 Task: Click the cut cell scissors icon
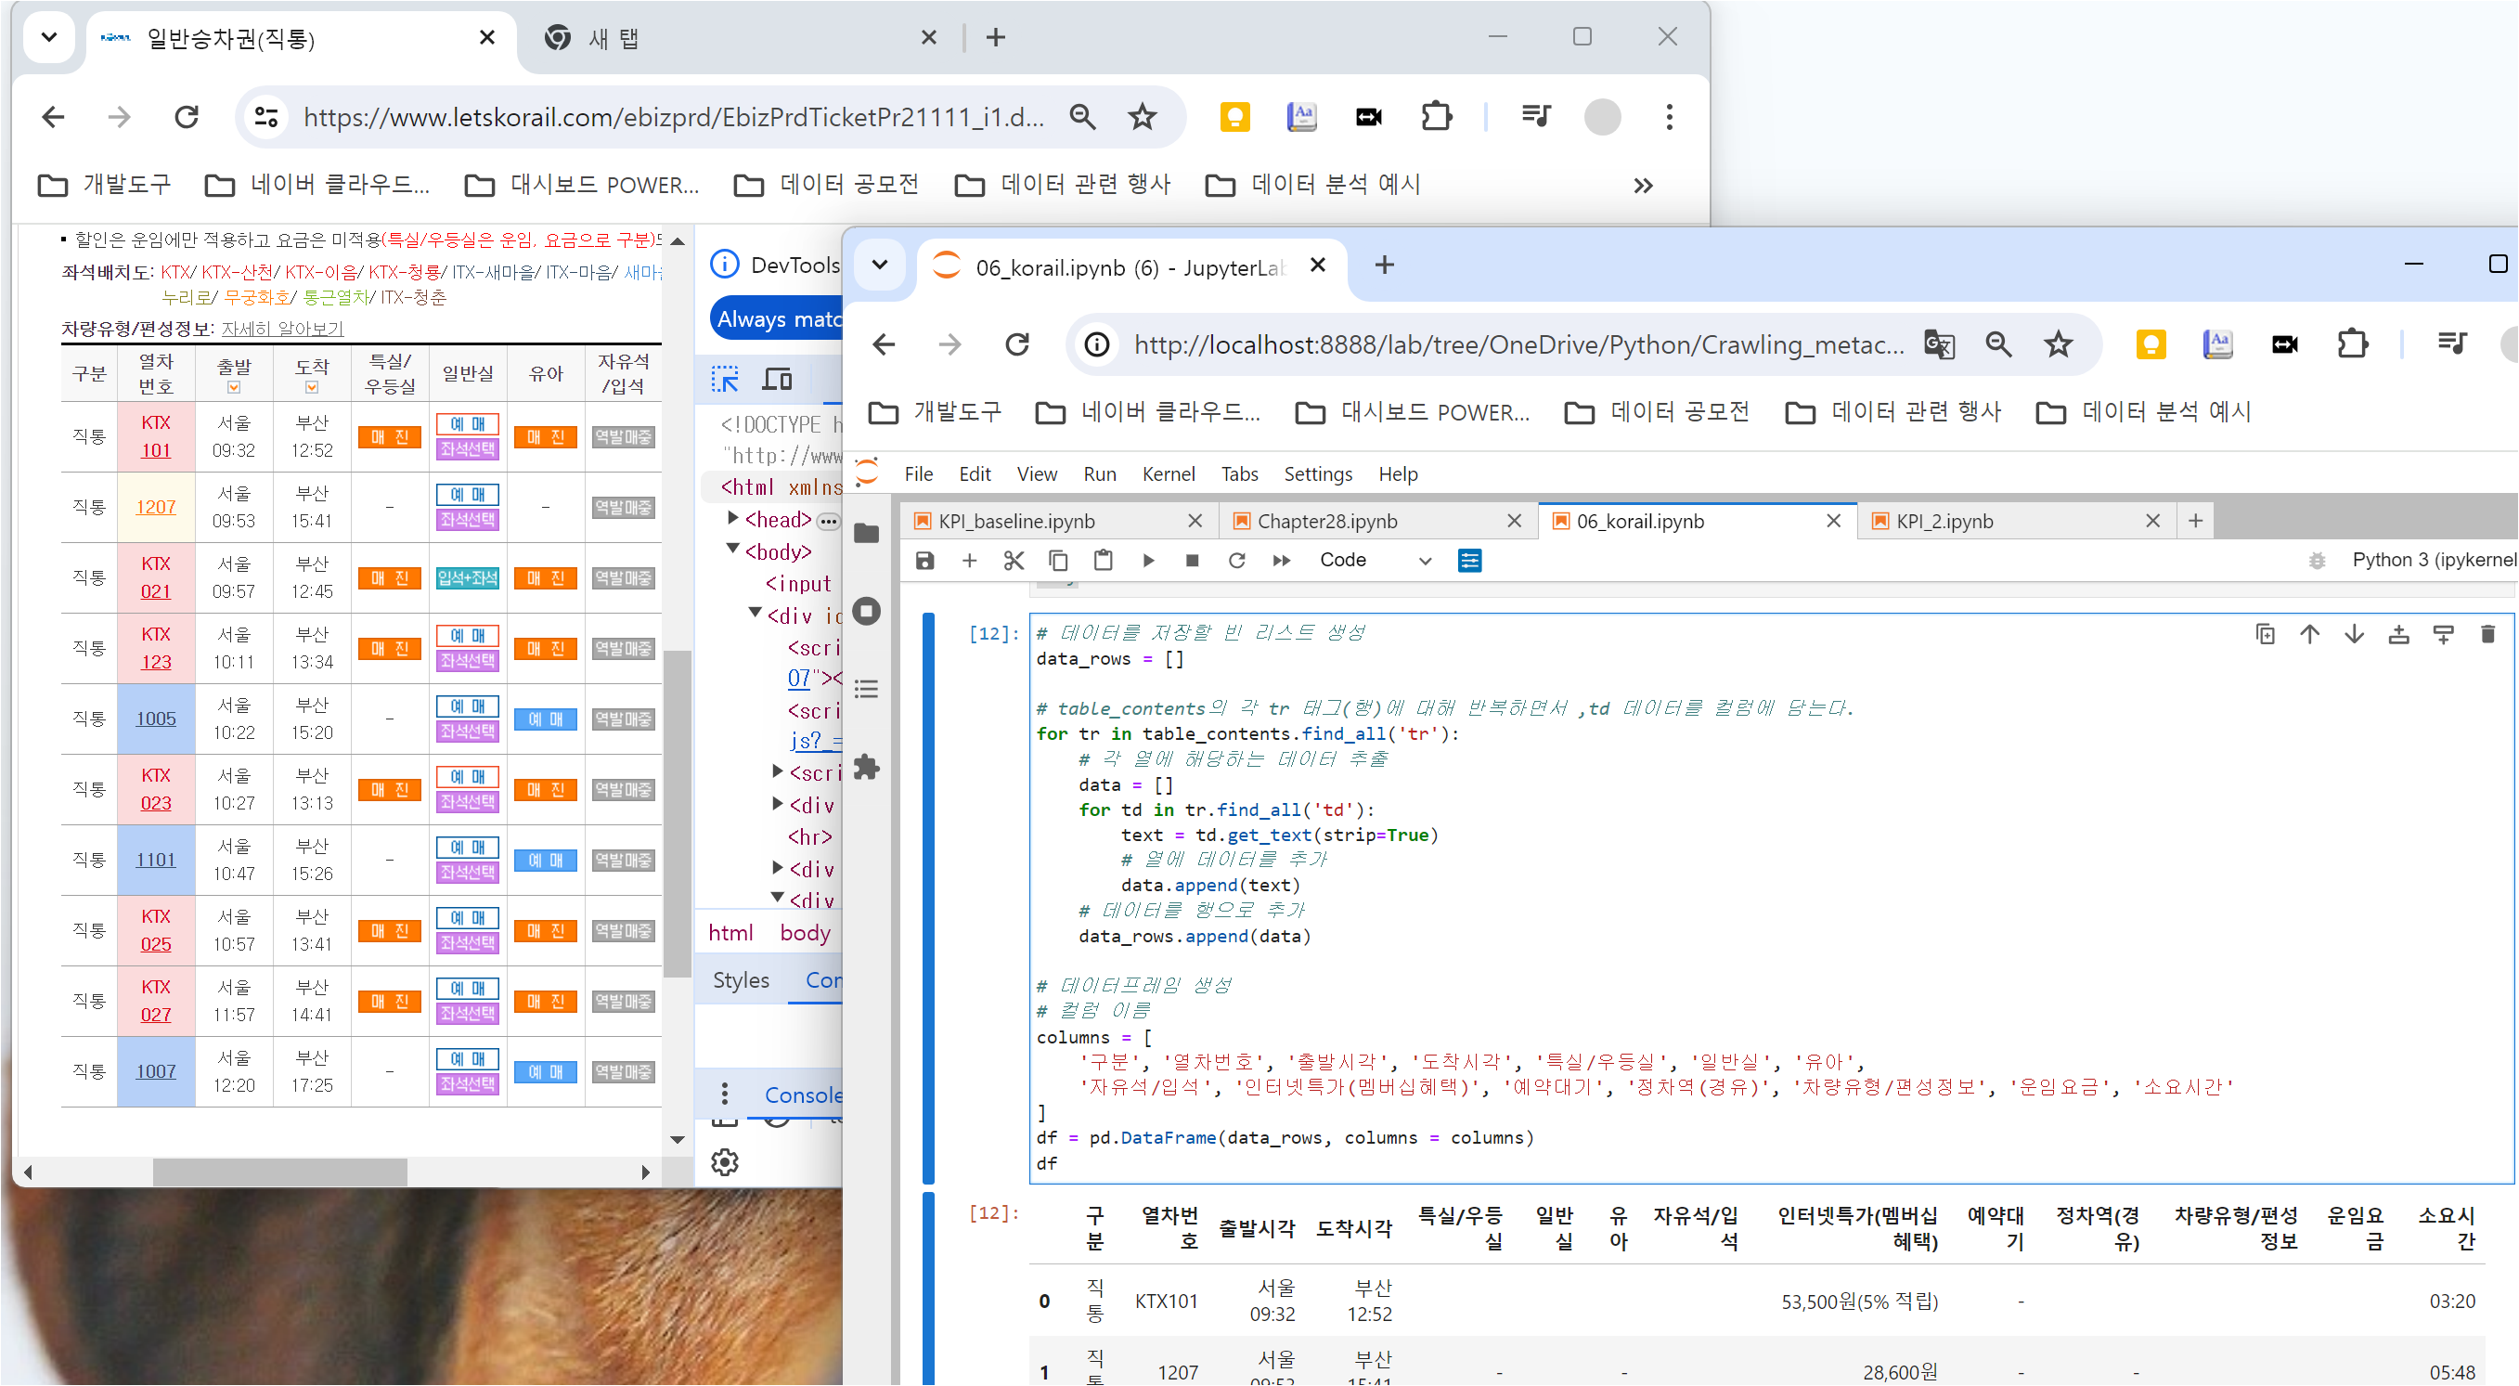click(x=1014, y=561)
